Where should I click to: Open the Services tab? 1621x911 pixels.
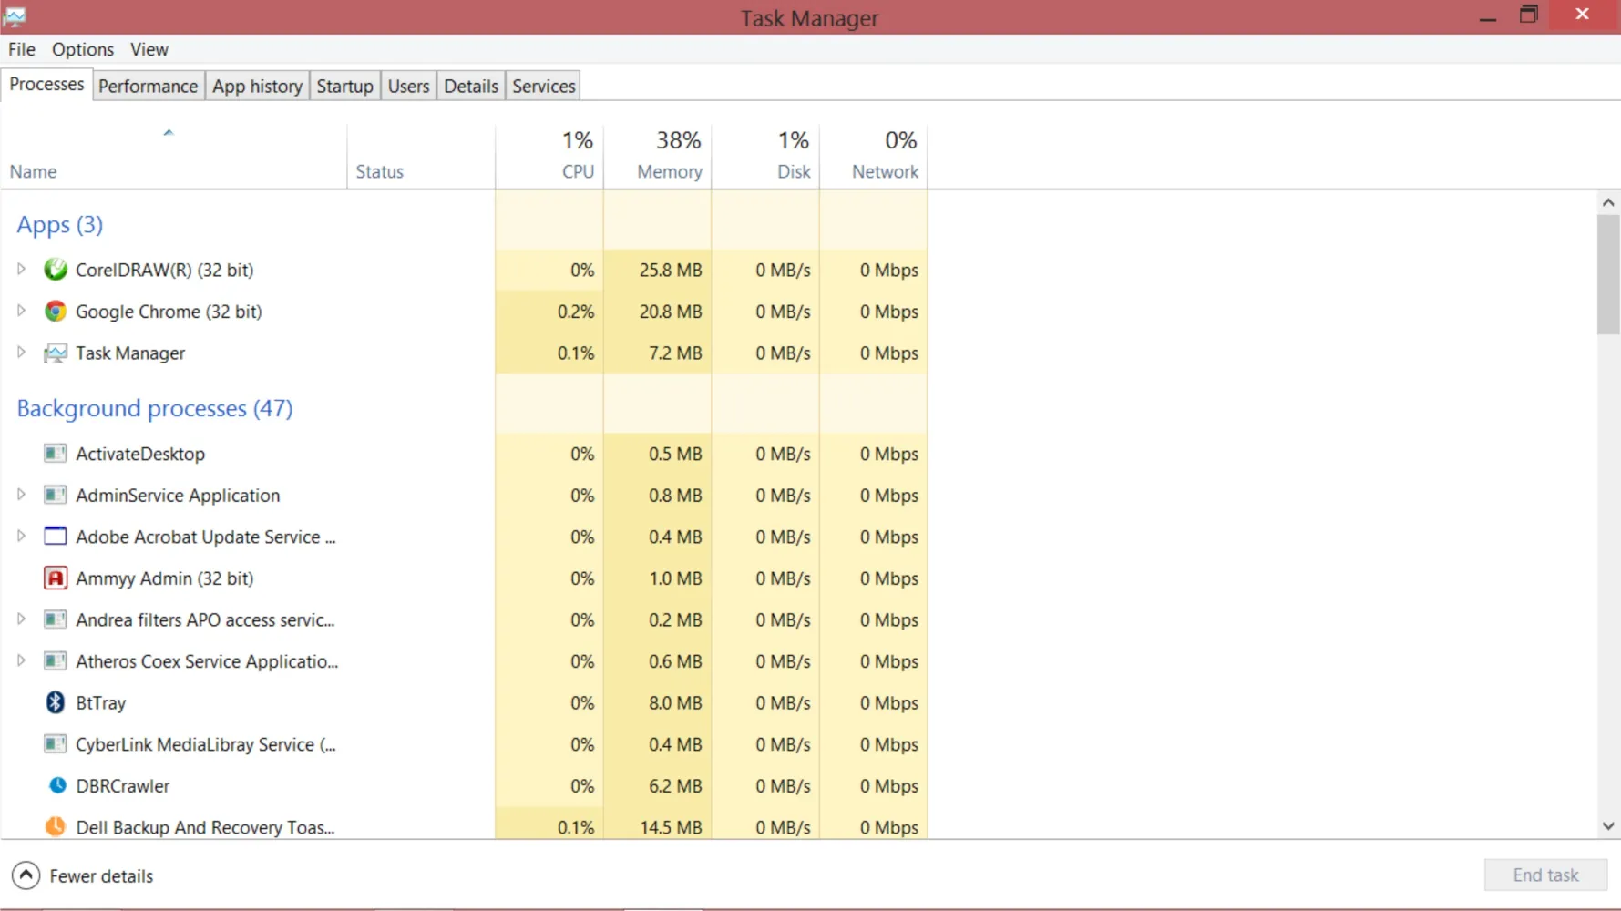pos(544,86)
